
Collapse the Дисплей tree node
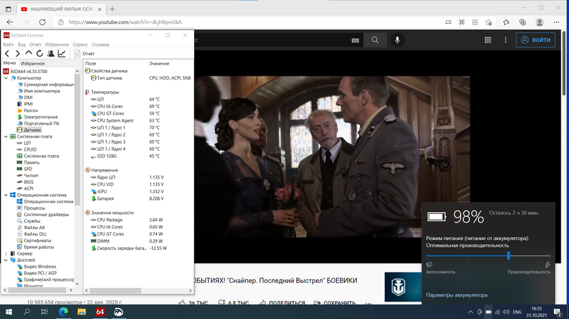6,260
